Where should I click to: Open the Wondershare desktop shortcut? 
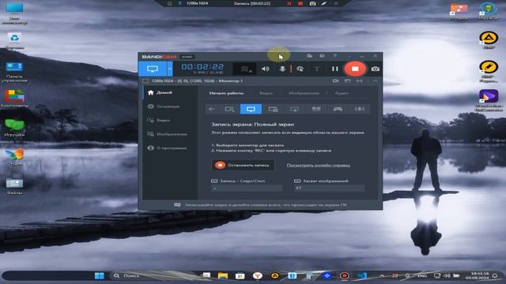(489, 100)
